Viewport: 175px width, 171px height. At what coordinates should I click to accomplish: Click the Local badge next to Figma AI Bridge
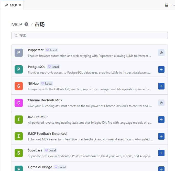click(x=60, y=167)
